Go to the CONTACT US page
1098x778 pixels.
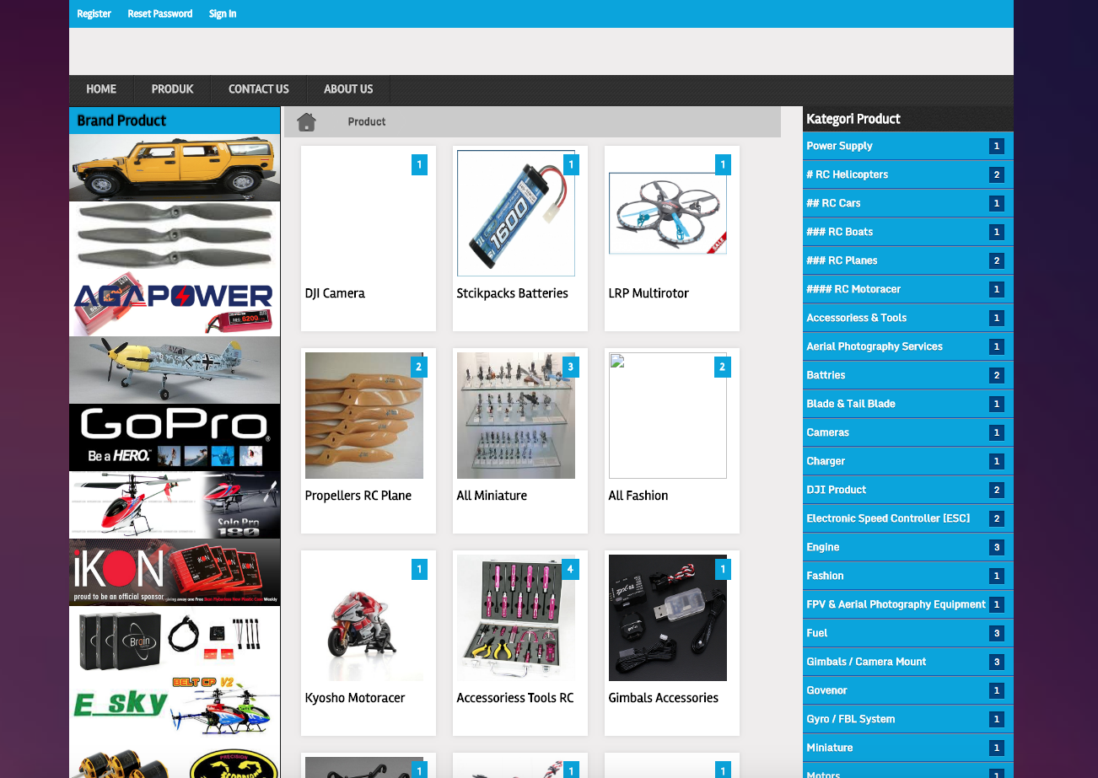click(258, 89)
